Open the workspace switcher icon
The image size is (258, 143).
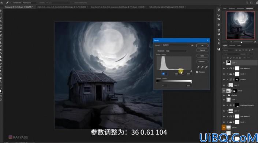point(251,3)
